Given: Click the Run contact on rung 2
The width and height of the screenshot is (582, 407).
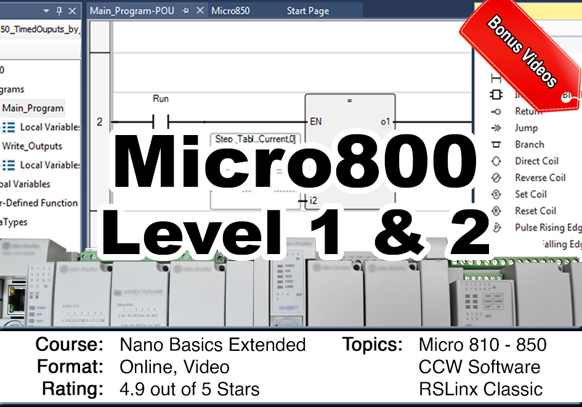Looking at the screenshot, I should pos(160,122).
